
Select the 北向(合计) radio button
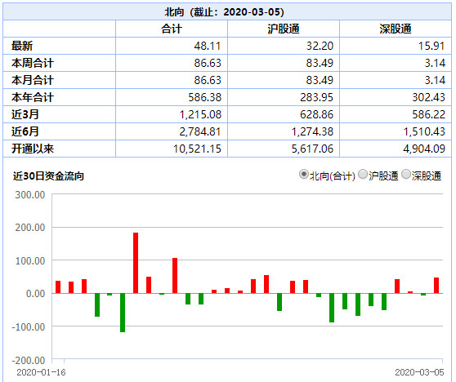[303, 175]
